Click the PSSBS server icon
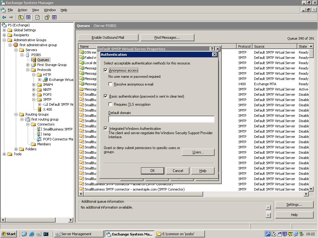 [28, 55]
